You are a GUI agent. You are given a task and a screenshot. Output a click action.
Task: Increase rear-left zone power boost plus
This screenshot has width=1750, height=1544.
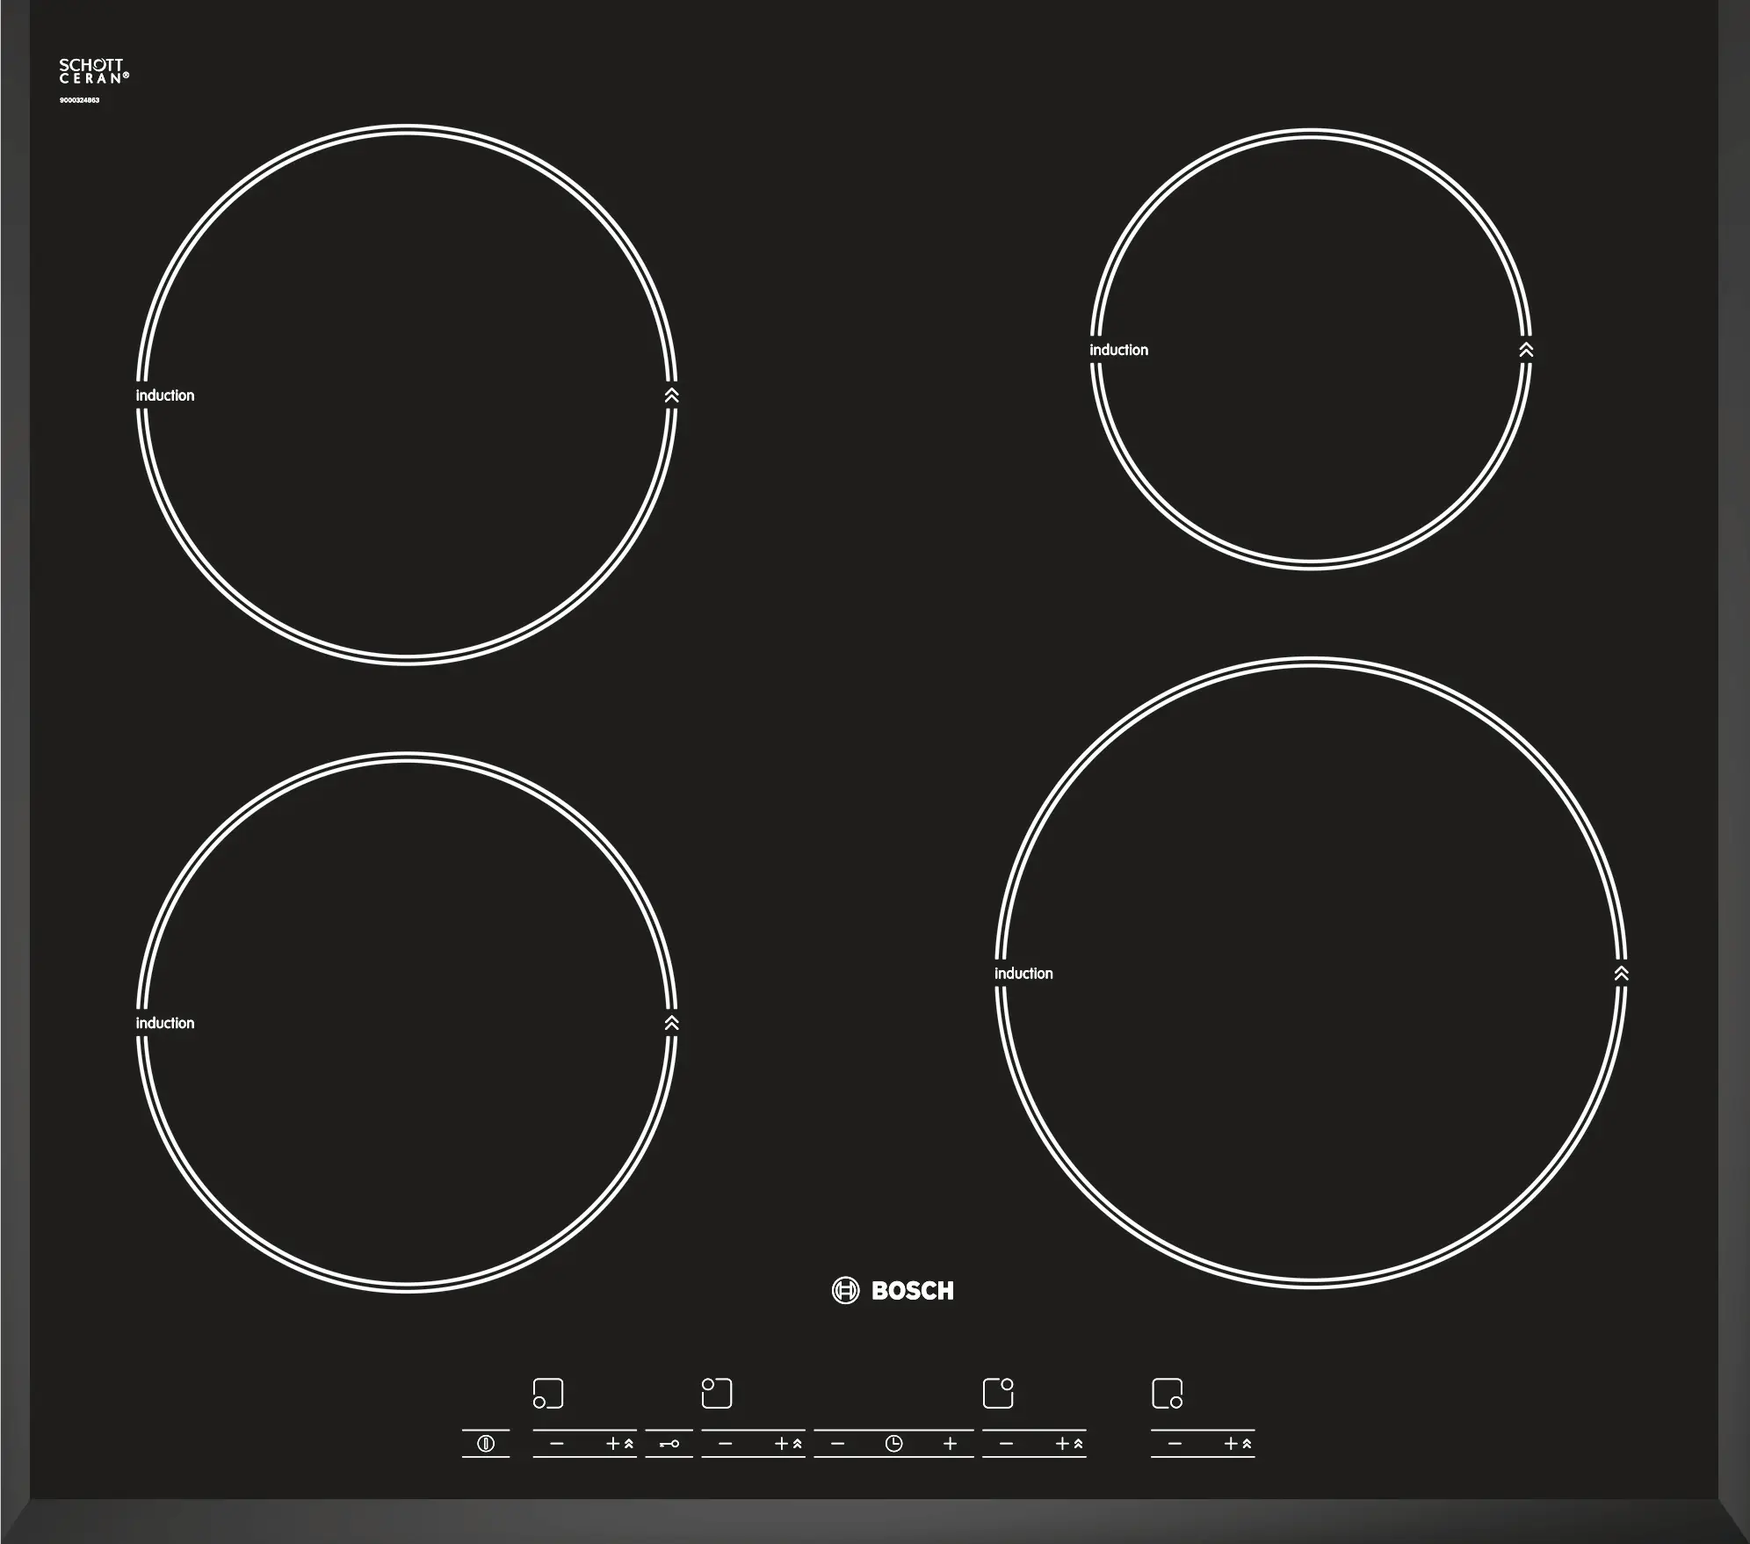(783, 1443)
